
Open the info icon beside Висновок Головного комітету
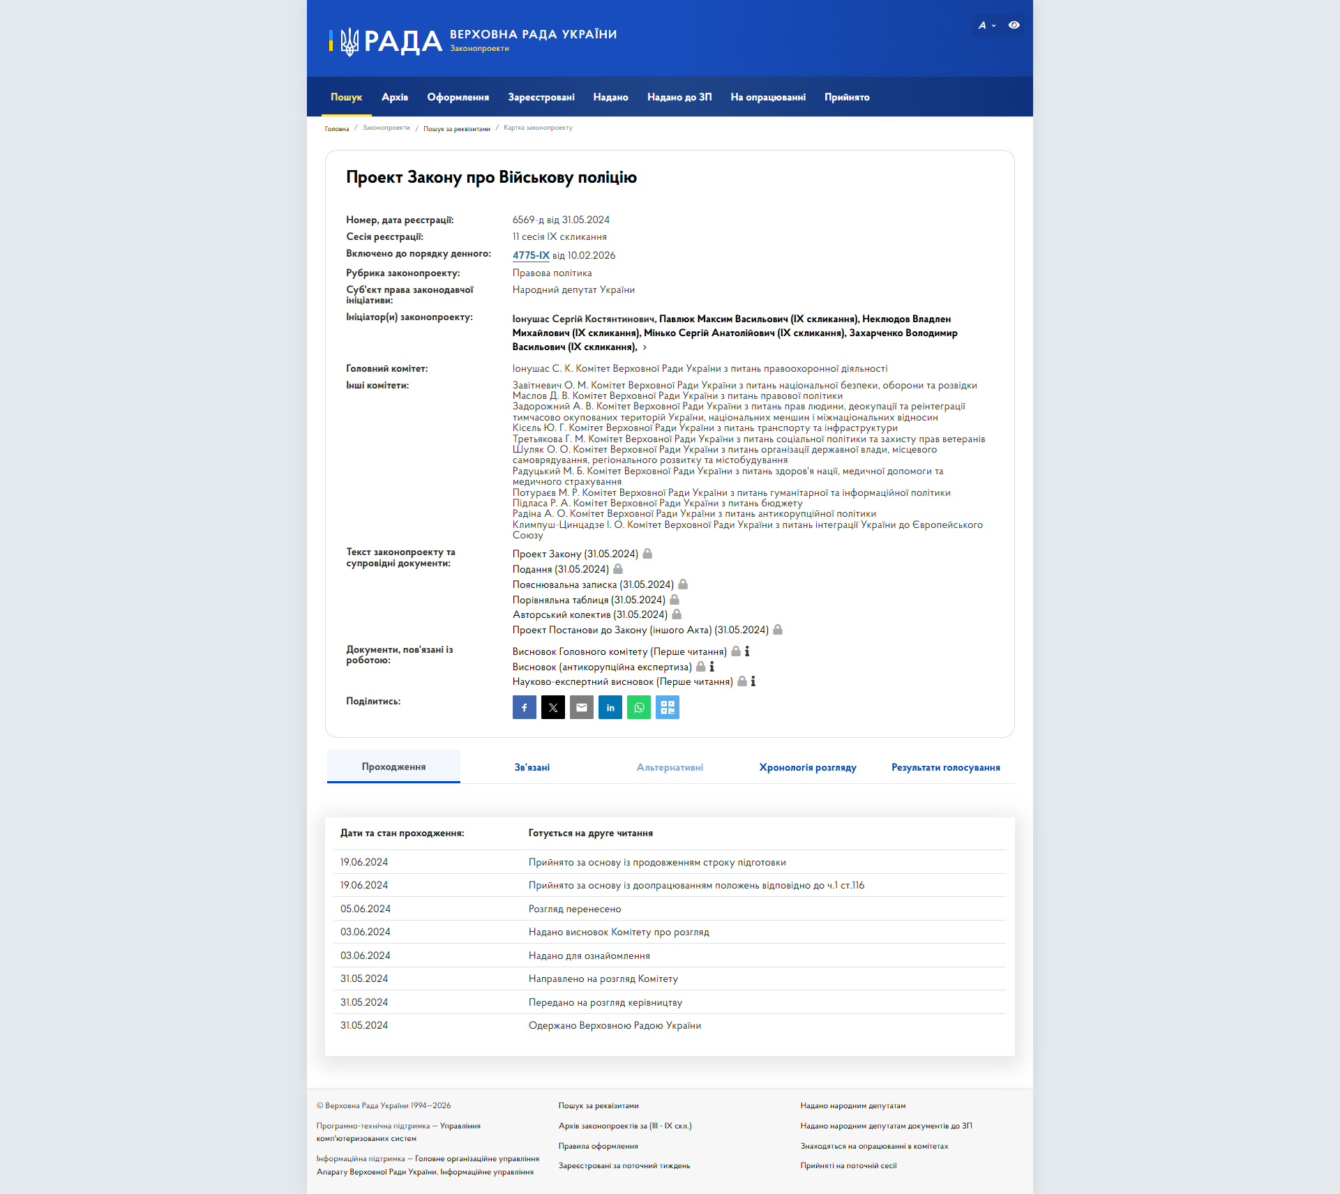pos(748,651)
